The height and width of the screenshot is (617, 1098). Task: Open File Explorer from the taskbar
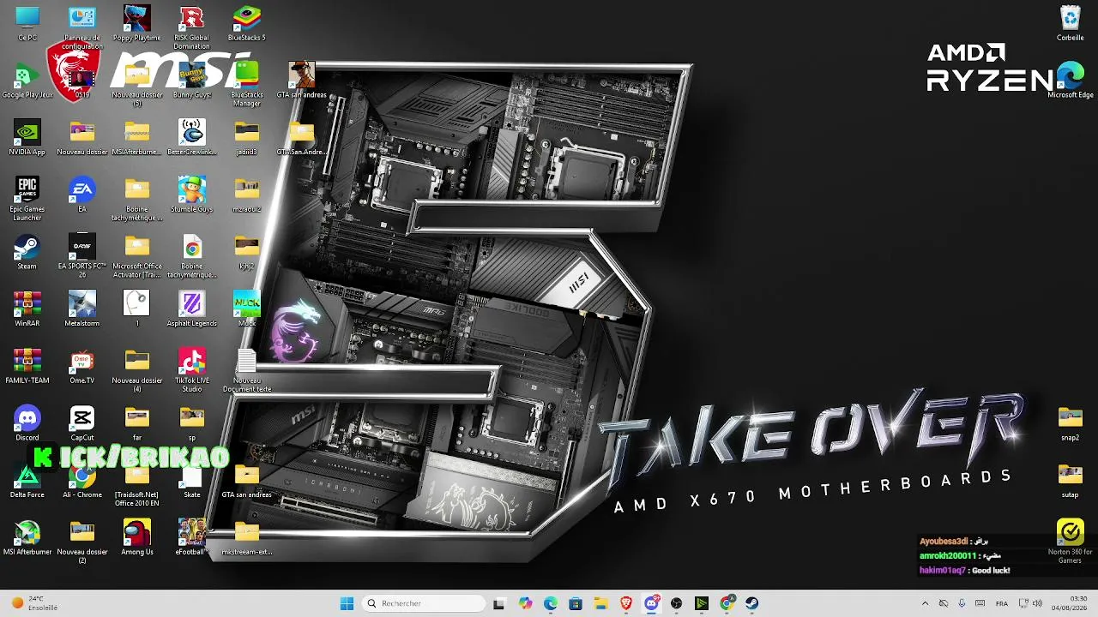[601, 603]
